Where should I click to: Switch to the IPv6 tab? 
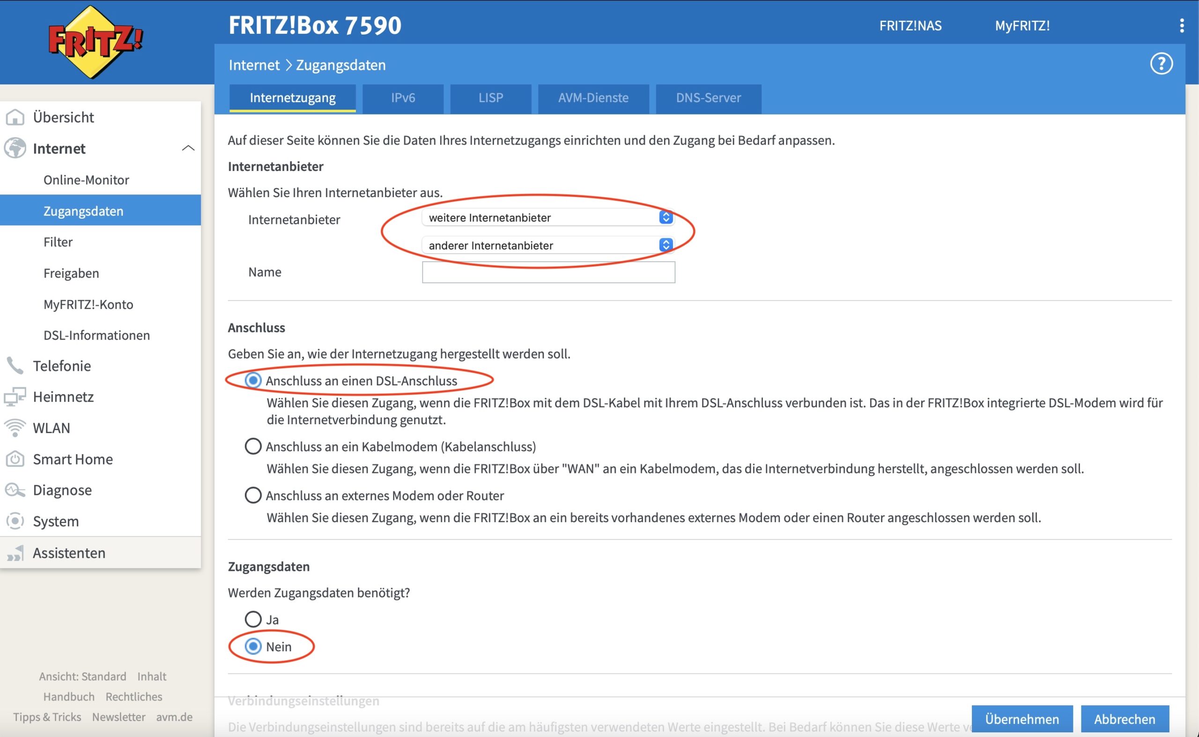pos(403,98)
